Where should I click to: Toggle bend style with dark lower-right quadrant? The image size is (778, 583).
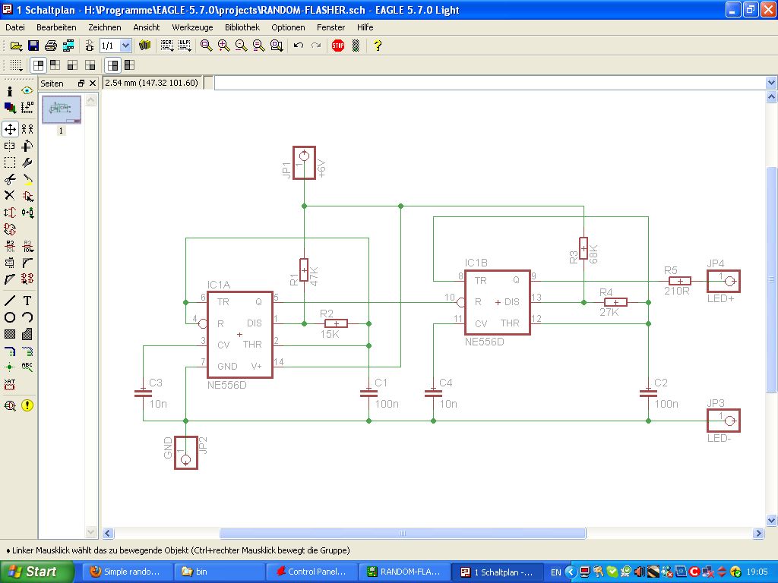click(x=90, y=65)
